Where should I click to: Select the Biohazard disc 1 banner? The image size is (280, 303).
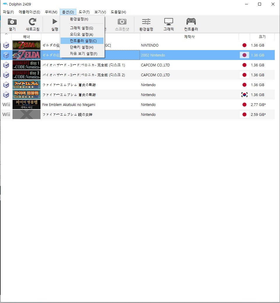(27, 65)
